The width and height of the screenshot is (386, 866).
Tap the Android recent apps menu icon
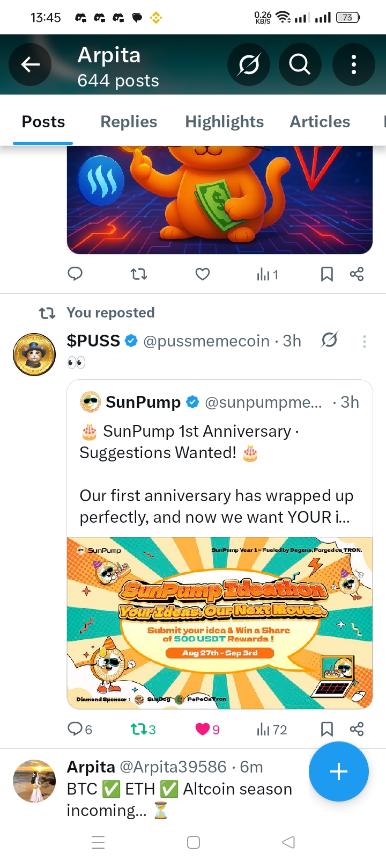(98, 842)
